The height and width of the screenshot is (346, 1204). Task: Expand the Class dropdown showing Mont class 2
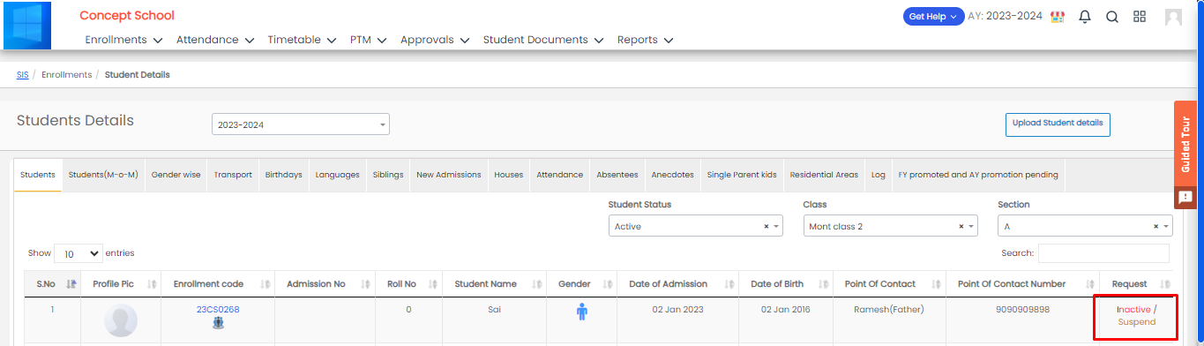pyautogui.click(x=890, y=227)
